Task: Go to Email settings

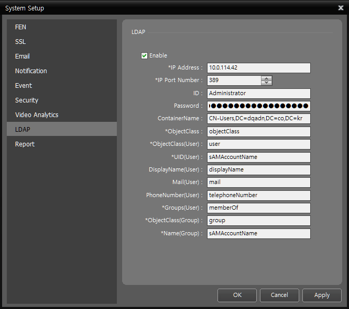Action: click(x=62, y=56)
